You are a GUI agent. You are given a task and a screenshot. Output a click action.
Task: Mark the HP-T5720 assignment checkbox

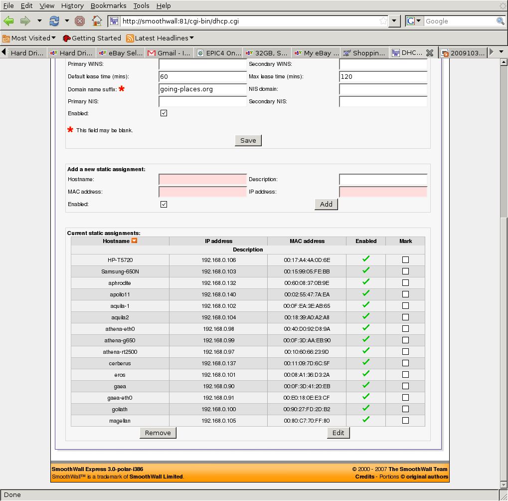coord(405,260)
